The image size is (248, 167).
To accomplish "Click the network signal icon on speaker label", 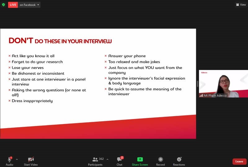I will 201,95.
